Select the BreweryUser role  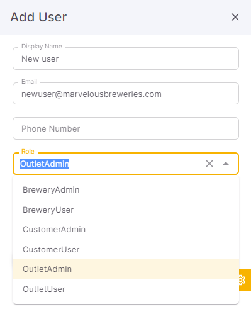[126, 210]
